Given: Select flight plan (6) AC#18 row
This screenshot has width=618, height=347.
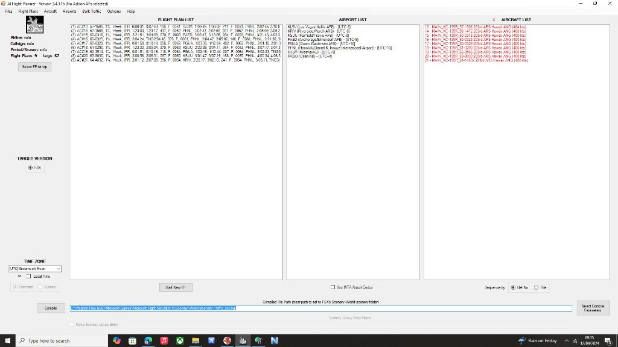Looking at the screenshot, I should click(176, 48).
